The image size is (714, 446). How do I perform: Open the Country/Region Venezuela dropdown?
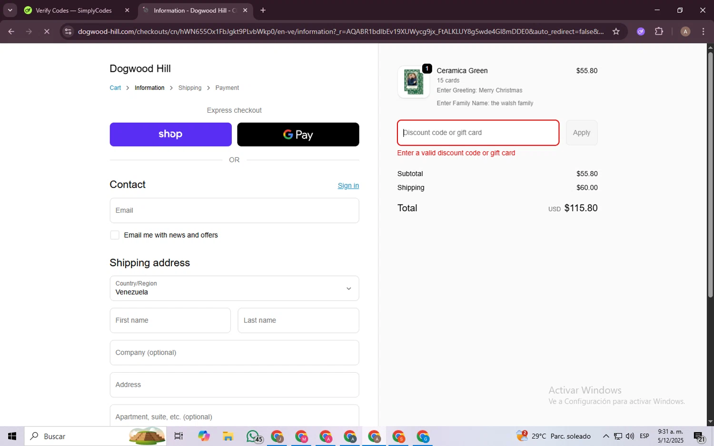(234, 288)
